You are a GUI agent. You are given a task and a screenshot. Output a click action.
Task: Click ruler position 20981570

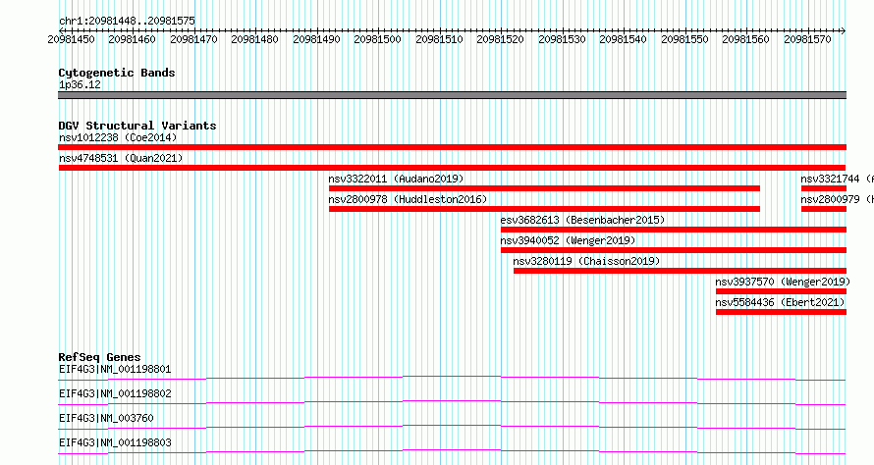tap(807, 39)
